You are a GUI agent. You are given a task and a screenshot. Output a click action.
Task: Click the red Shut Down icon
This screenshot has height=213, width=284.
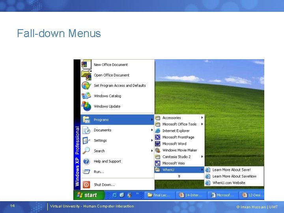[x=86, y=185]
